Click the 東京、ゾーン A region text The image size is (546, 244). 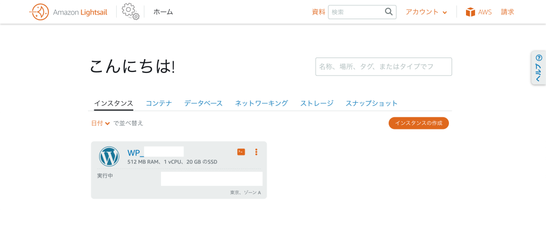click(245, 192)
